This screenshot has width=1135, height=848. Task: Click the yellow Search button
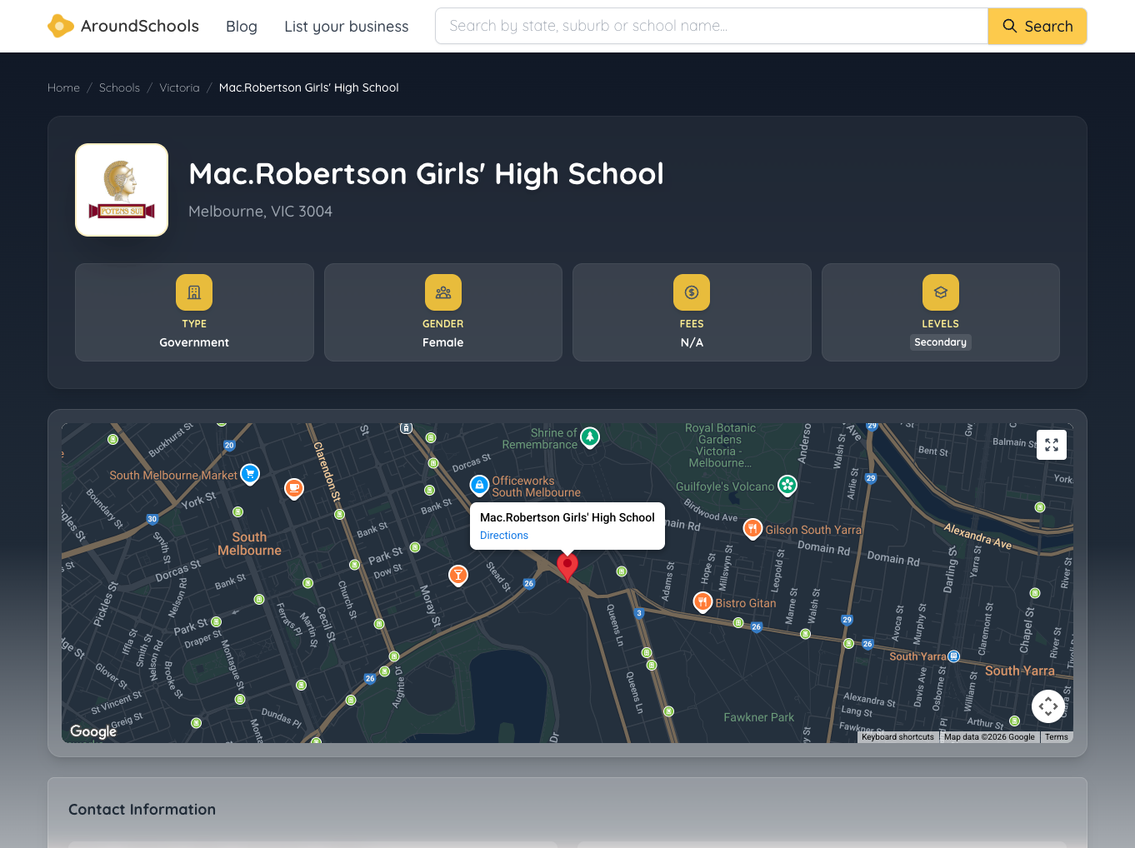(1037, 26)
